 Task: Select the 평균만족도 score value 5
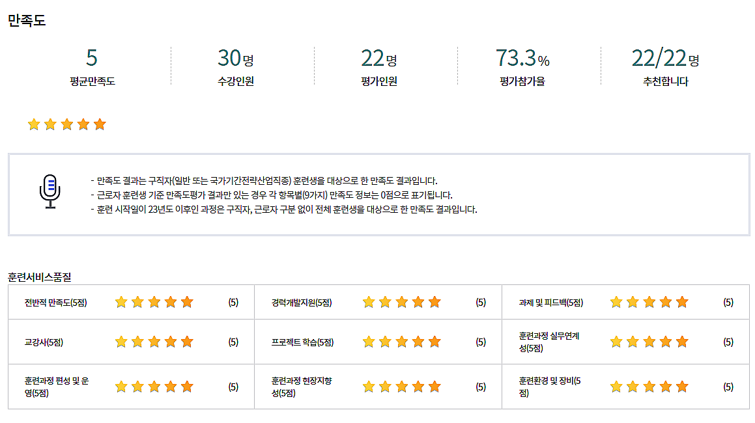point(92,59)
